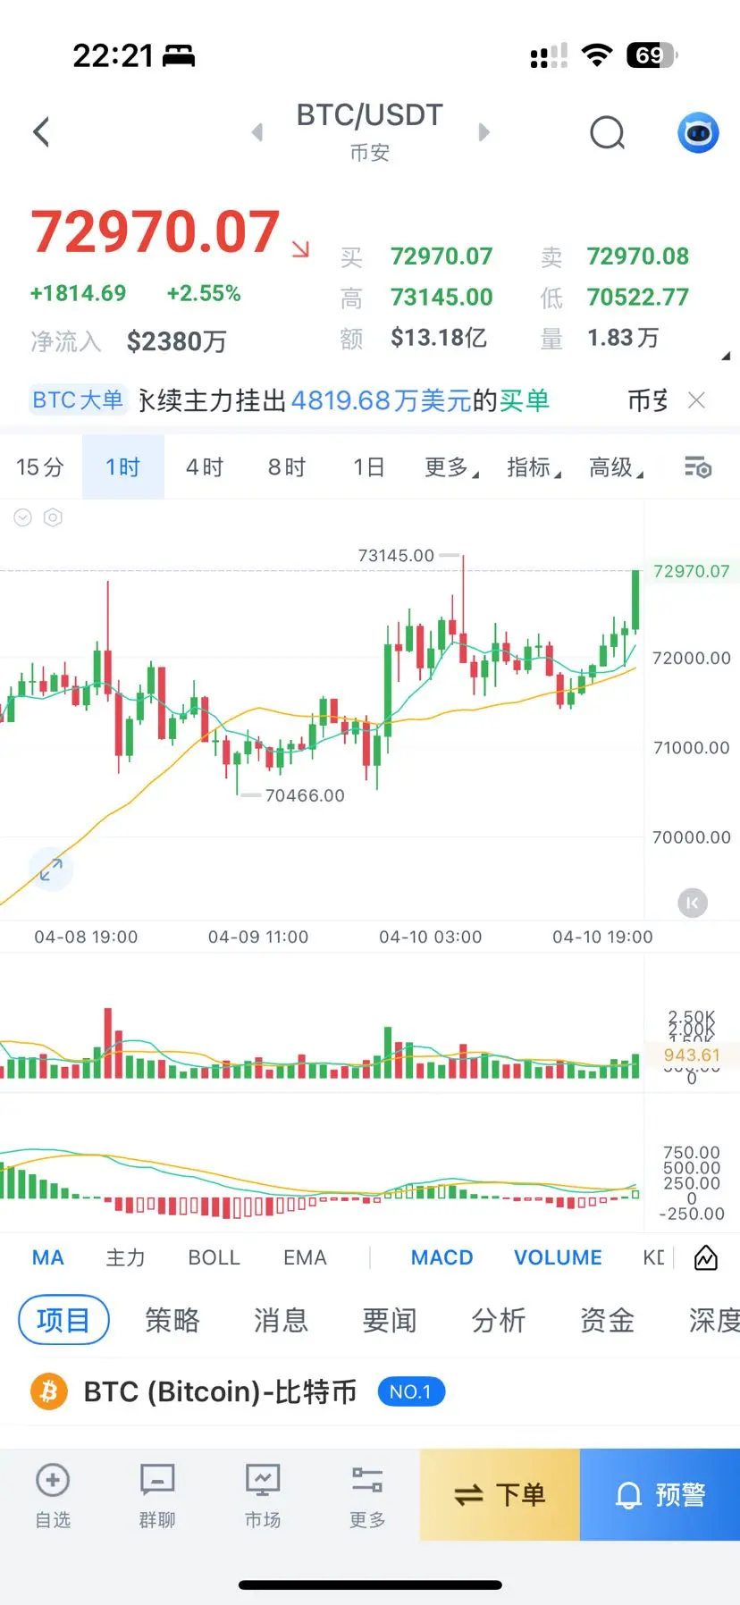Open BTC (Bitcoin)-比特币 project row
Image resolution: width=740 pixels, height=1605 pixels.
click(370, 1391)
